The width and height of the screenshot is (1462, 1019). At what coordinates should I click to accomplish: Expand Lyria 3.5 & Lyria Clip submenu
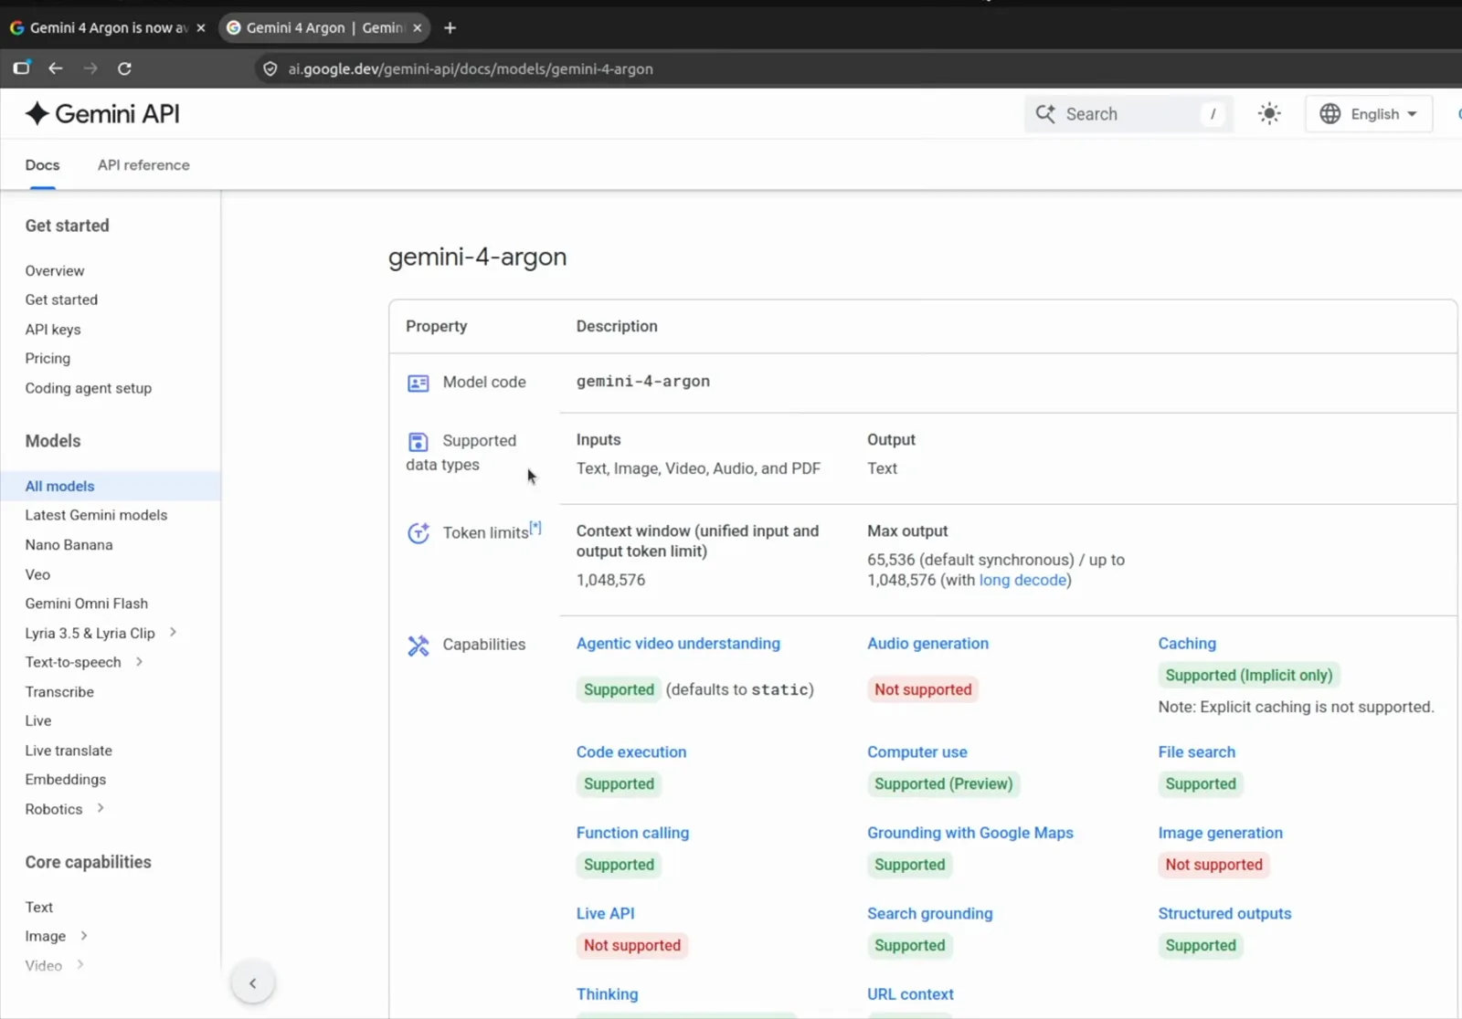tap(173, 632)
